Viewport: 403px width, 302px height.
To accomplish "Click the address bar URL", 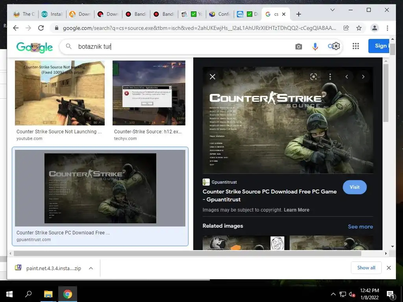I will click(x=199, y=28).
